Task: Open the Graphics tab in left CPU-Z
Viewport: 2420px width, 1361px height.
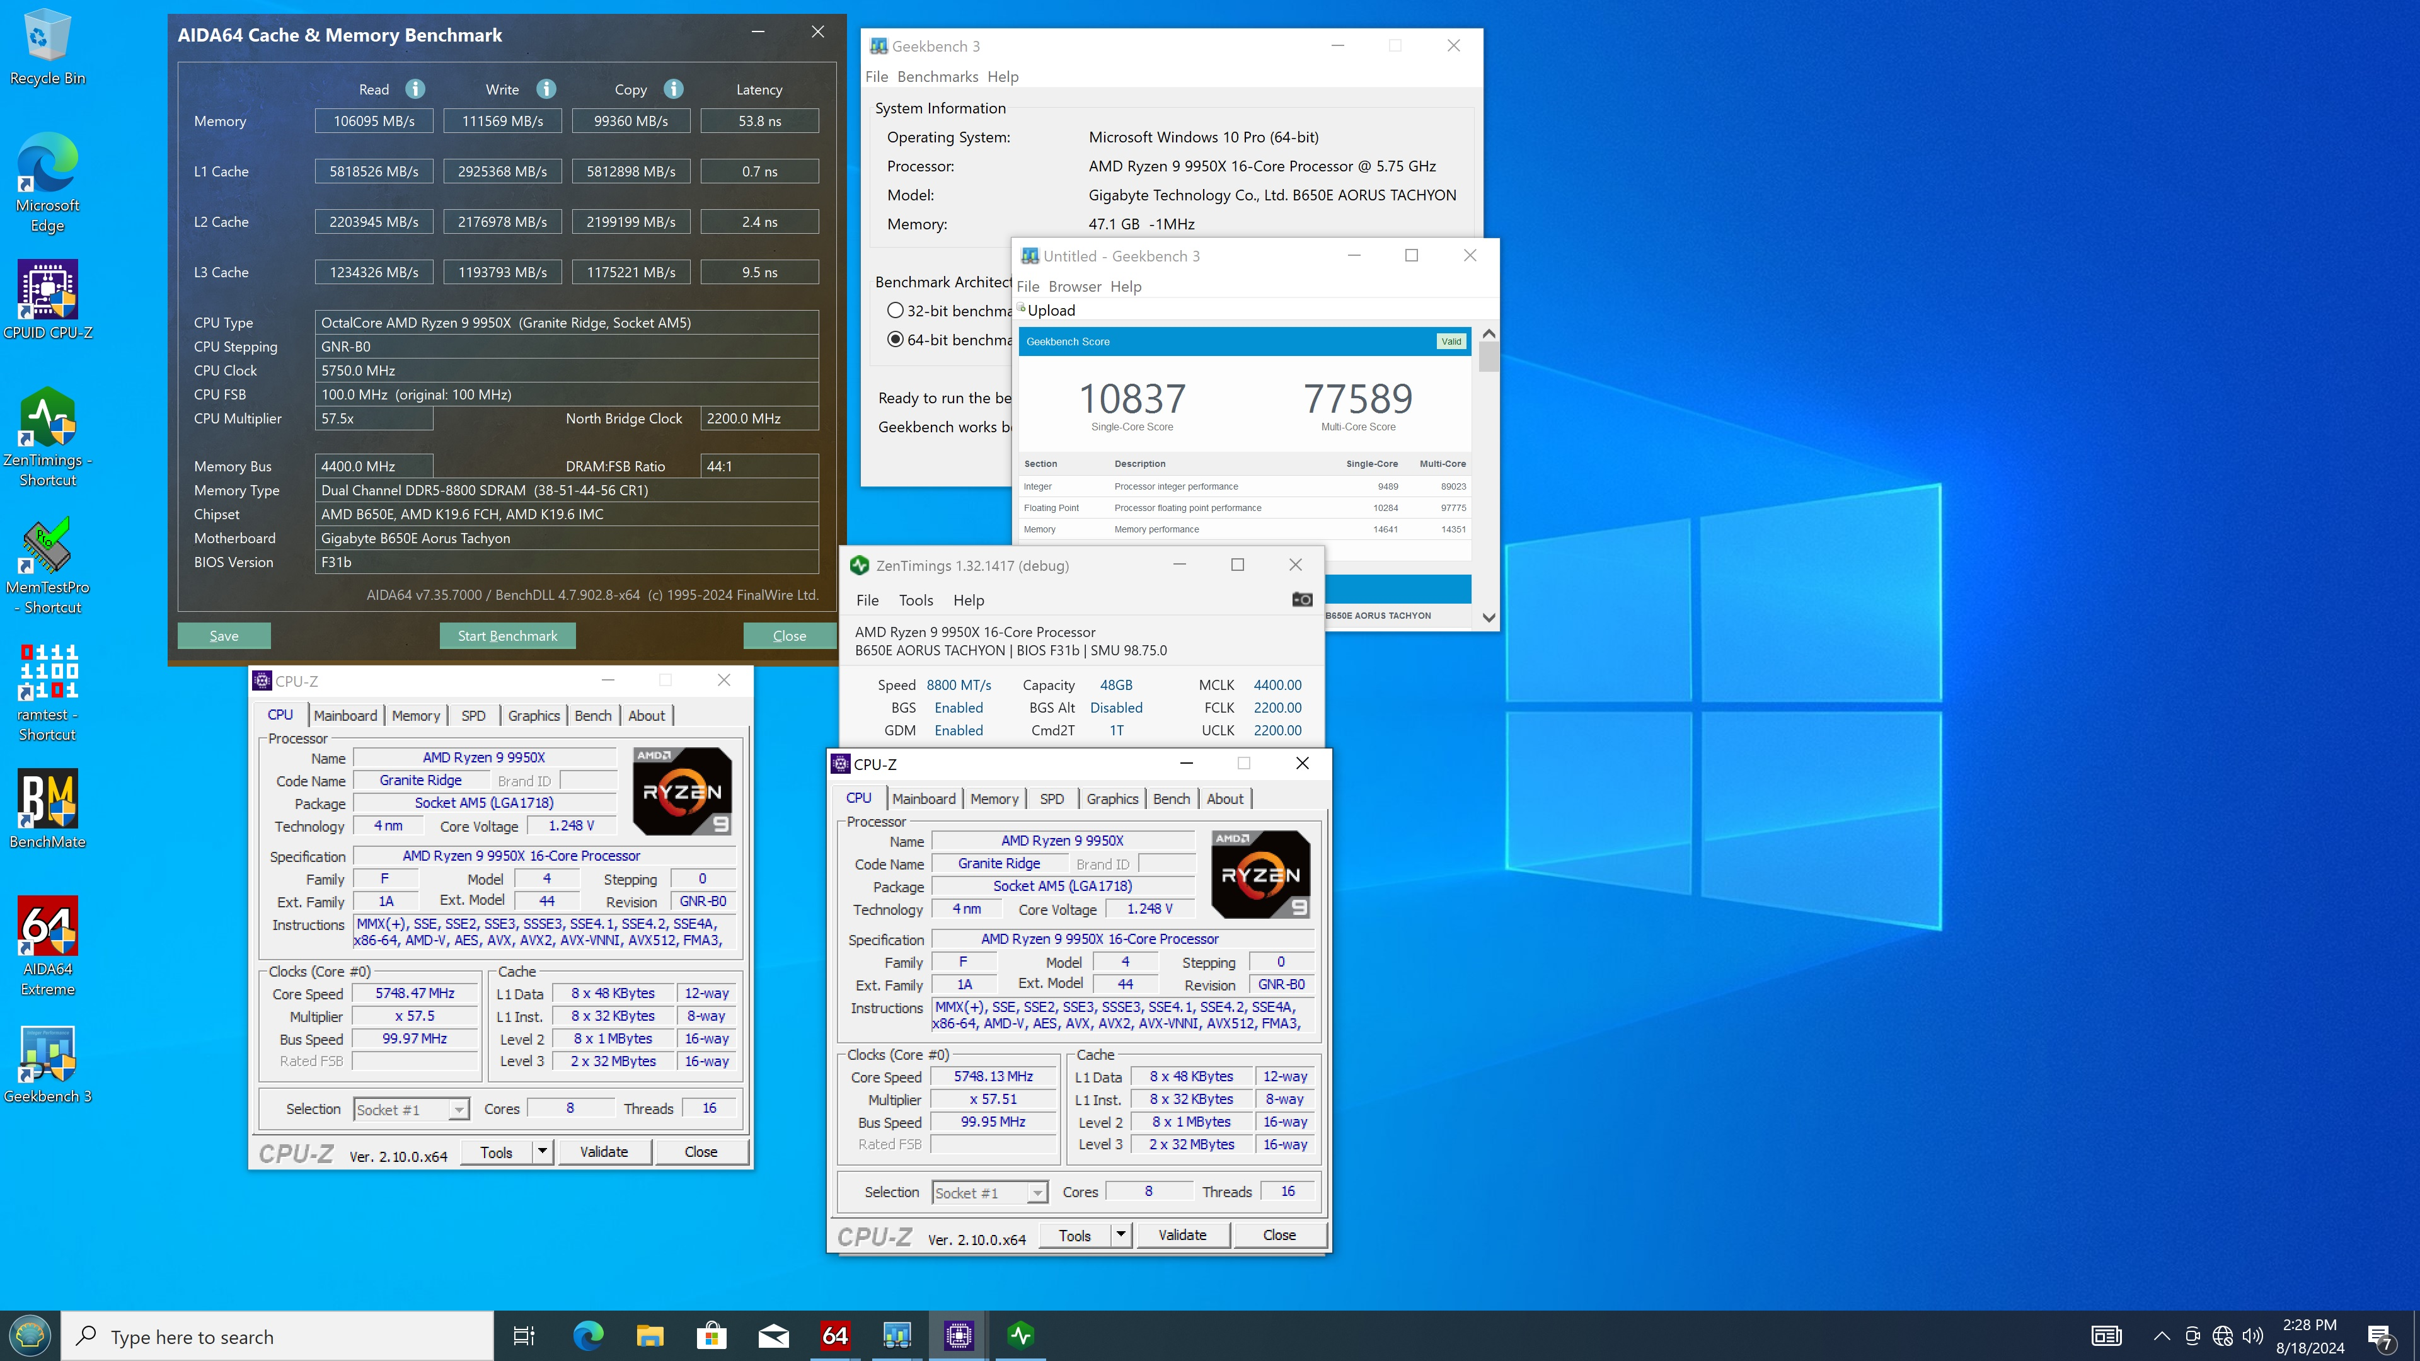Action: point(534,716)
